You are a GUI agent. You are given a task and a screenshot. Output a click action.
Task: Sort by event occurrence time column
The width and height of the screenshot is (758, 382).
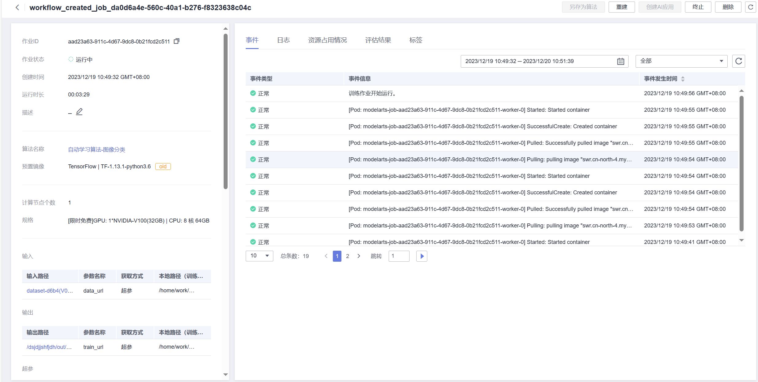click(683, 79)
